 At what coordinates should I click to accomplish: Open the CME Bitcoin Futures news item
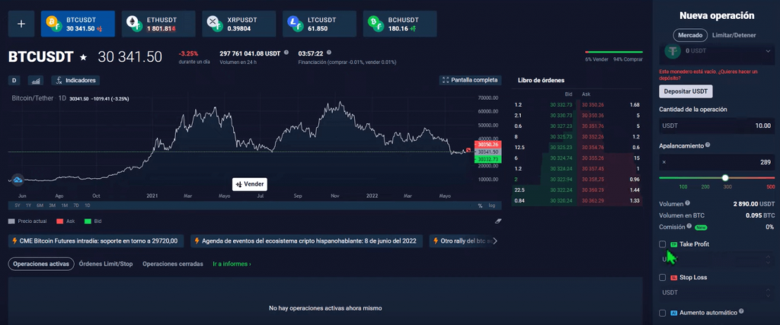96,241
